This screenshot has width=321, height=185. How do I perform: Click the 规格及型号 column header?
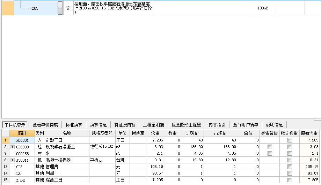(102, 133)
